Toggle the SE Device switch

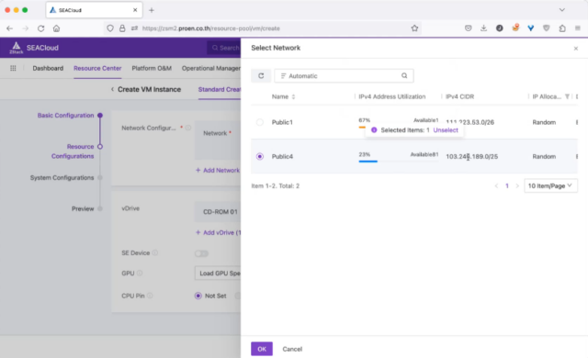pos(201,253)
